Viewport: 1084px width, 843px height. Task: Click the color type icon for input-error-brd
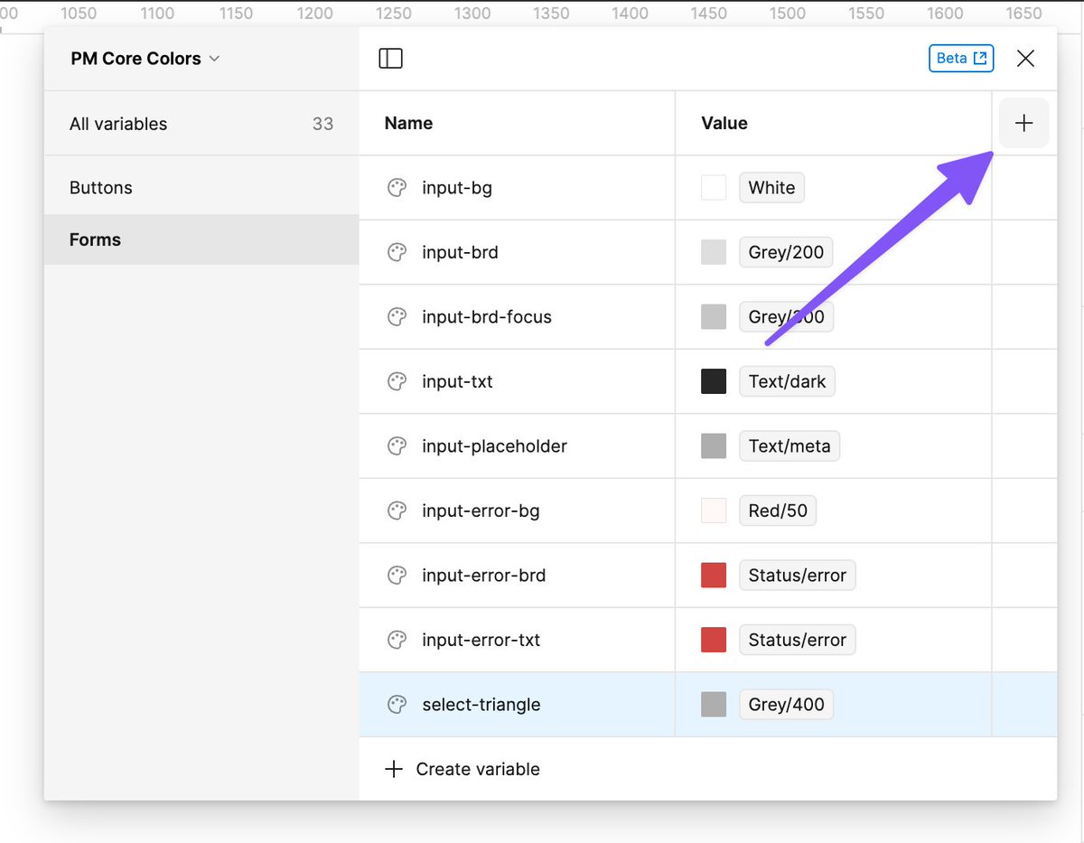coord(397,576)
